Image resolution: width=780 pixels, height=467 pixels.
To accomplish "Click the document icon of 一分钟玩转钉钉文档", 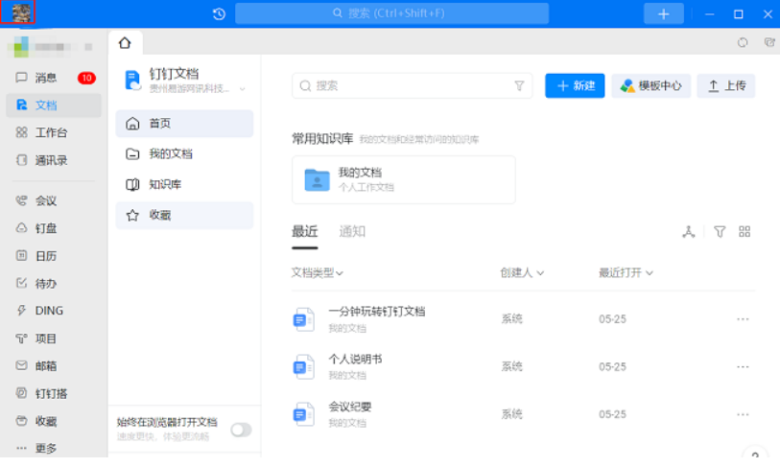I will coord(303,319).
